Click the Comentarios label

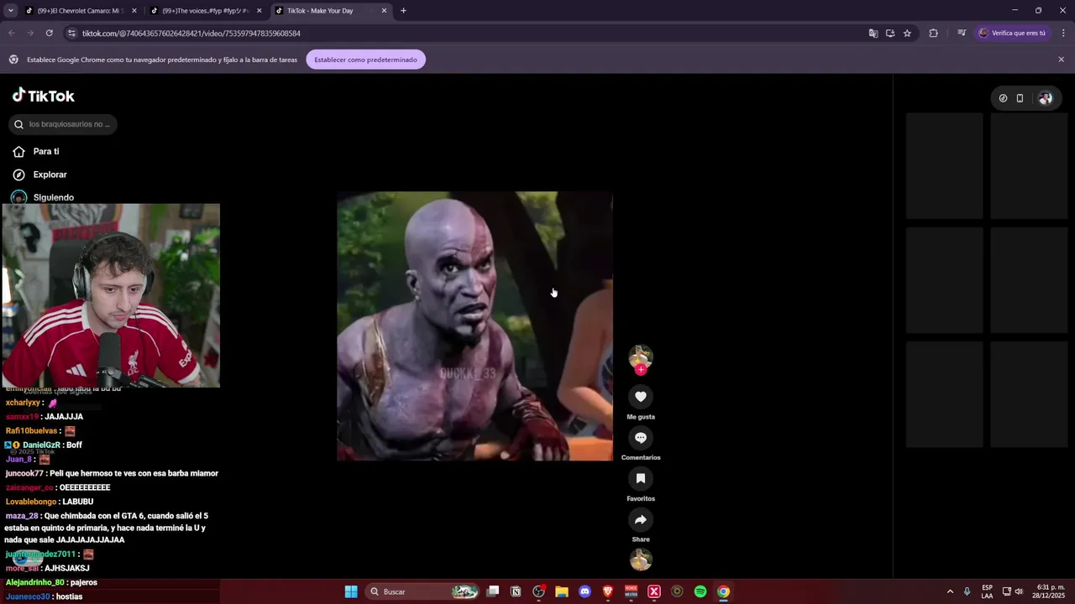(641, 457)
